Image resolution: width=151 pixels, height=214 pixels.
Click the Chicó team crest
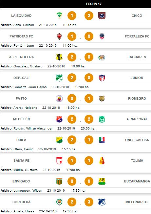[x=102, y=15]
